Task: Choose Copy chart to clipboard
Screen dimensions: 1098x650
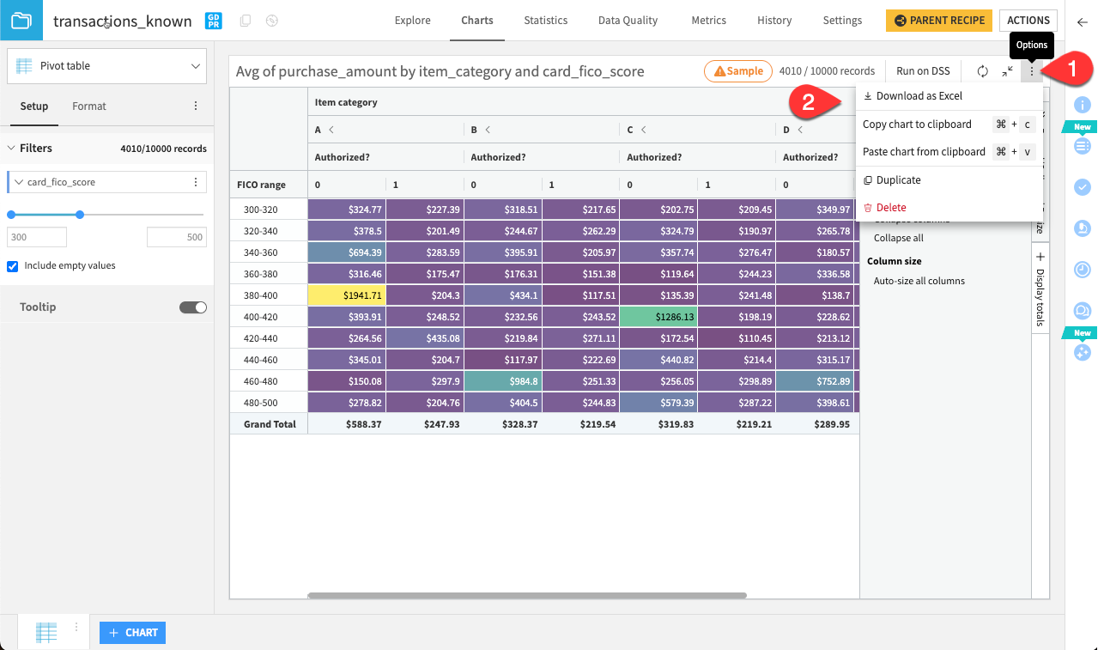Action: click(949, 125)
